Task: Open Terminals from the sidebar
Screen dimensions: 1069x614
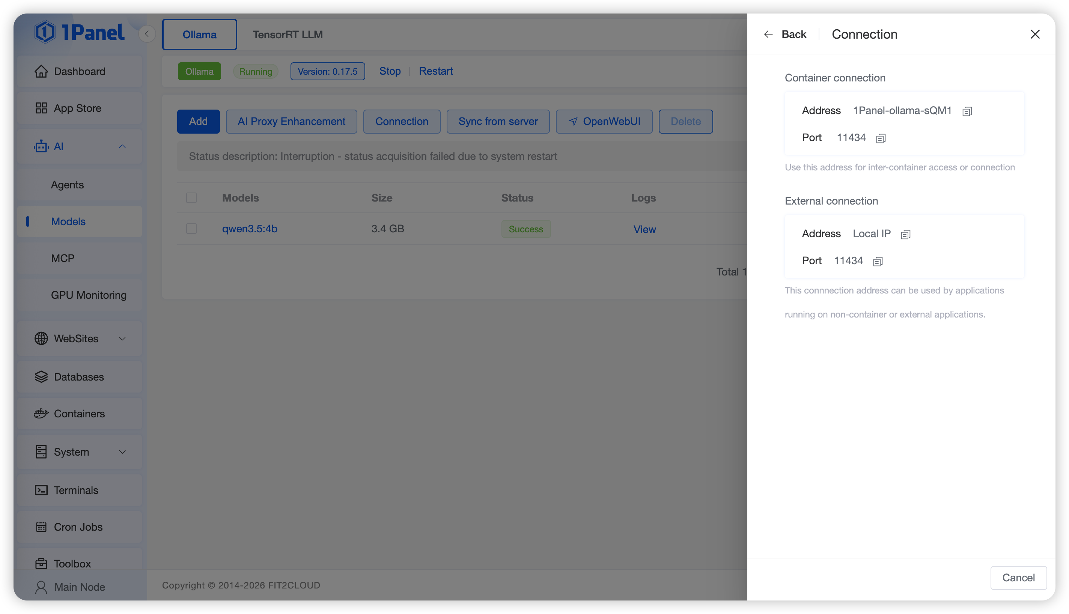Action: (76, 490)
